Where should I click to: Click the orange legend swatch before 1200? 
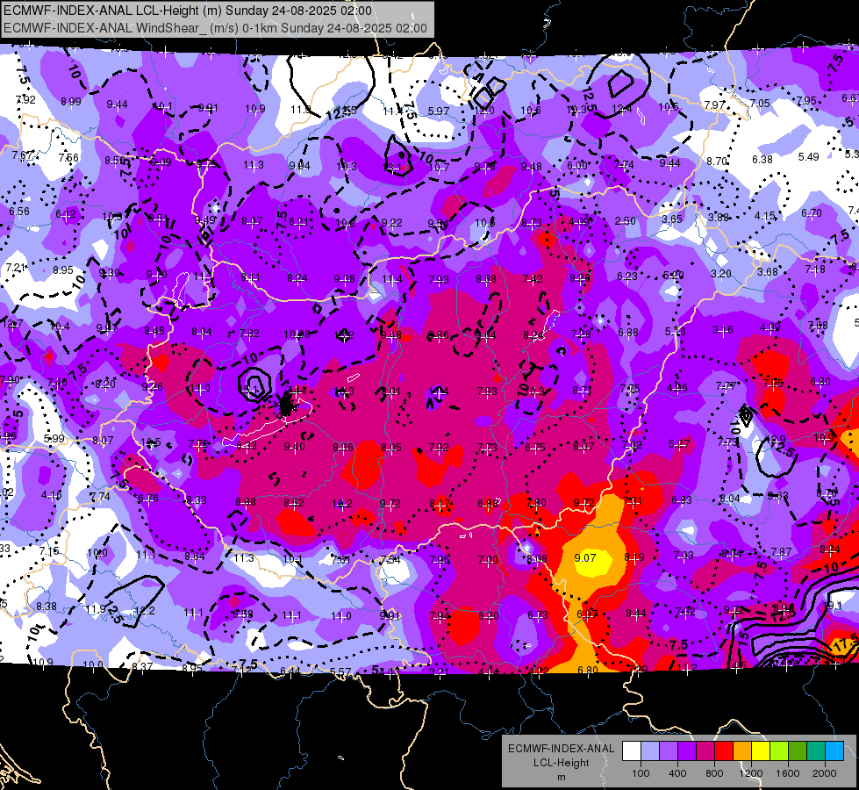coord(742,751)
